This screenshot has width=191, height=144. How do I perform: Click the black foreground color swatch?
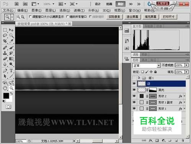coord(6,96)
